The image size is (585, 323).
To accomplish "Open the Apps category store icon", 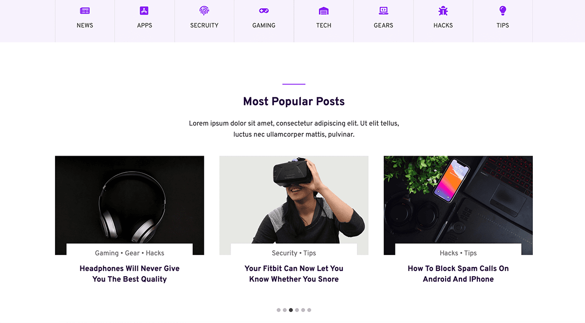I will [144, 11].
